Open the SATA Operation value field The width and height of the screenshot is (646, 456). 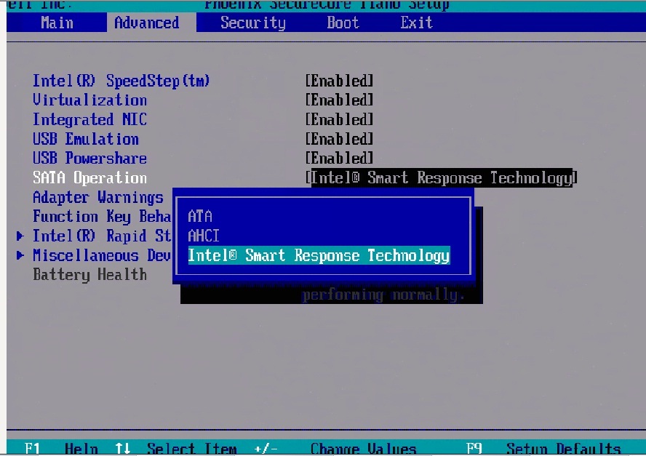coord(441,178)
